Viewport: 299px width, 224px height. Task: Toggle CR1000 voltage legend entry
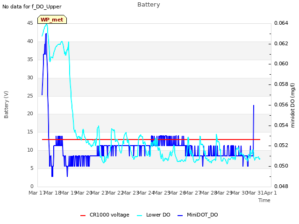click(105, 215)
